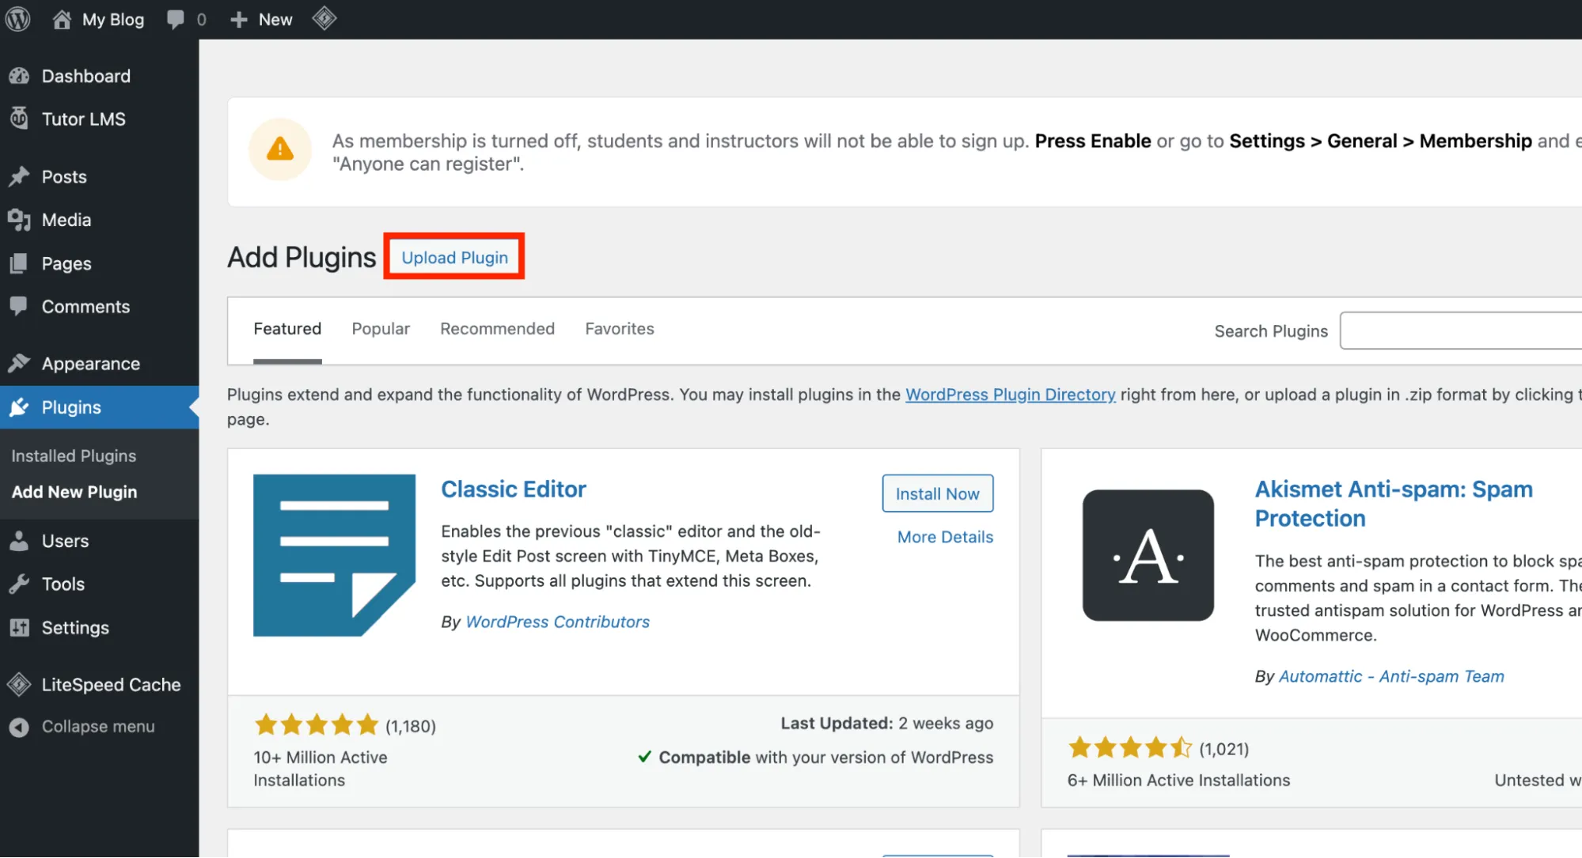Open the Akismet plugin logo thumbnail
This screenshot has width=1582, height=858.
click(x=1148, y=555)
